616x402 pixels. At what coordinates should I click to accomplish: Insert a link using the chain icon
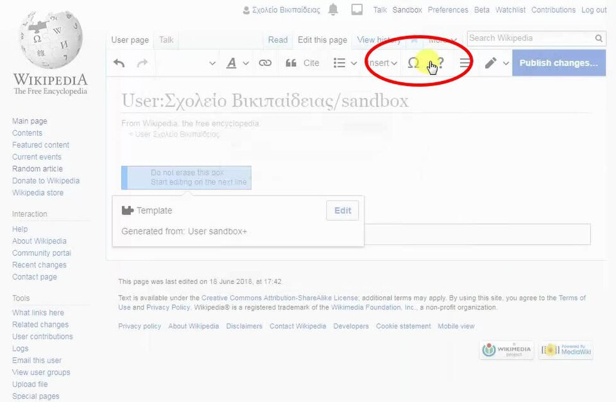tap(265, 63)
